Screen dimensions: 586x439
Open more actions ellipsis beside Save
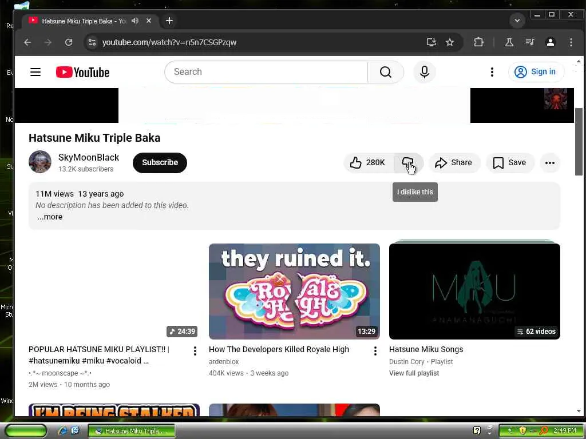550,162
